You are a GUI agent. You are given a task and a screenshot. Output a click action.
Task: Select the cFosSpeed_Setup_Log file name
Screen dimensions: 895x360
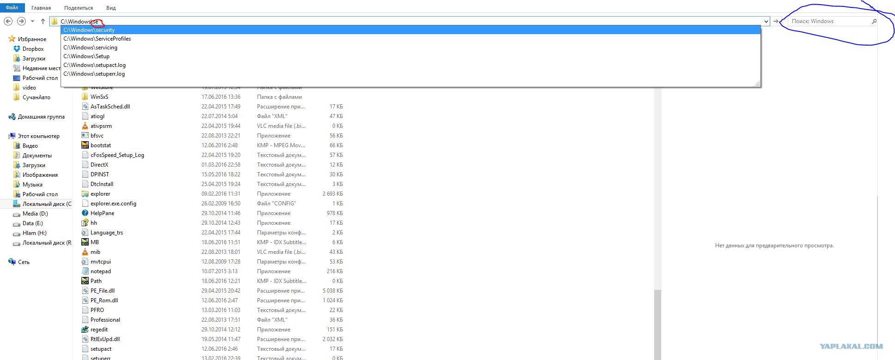[x=117, y=155]
